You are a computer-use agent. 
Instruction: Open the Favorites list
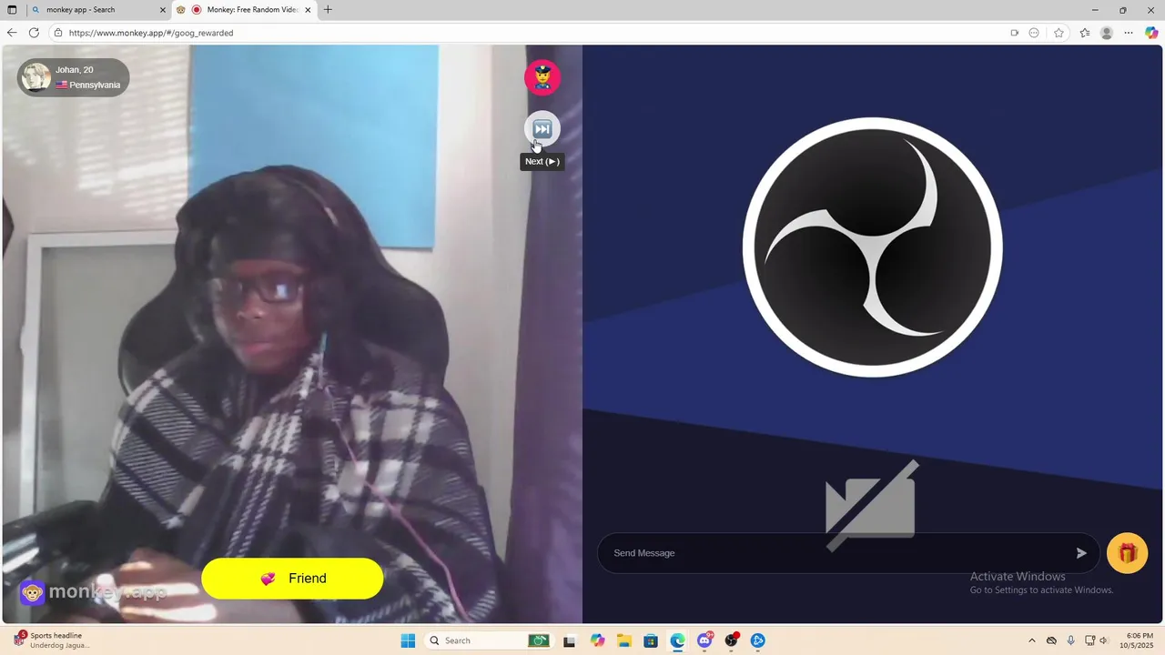[x=1085, y=33]
